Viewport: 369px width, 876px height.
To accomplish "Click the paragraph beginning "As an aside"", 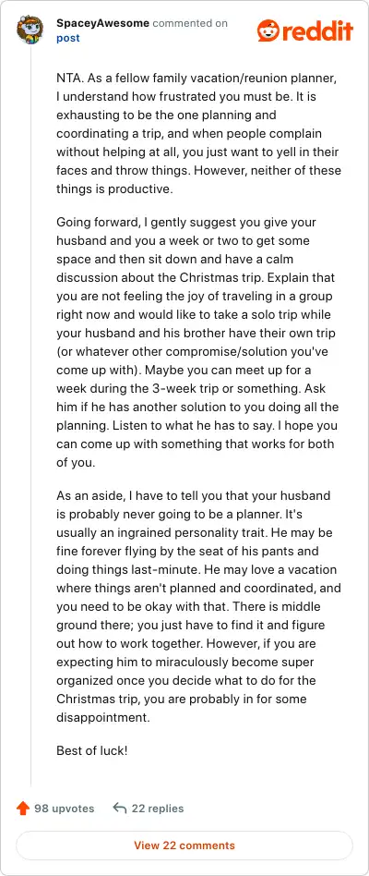I will click(x=199, y=607).
